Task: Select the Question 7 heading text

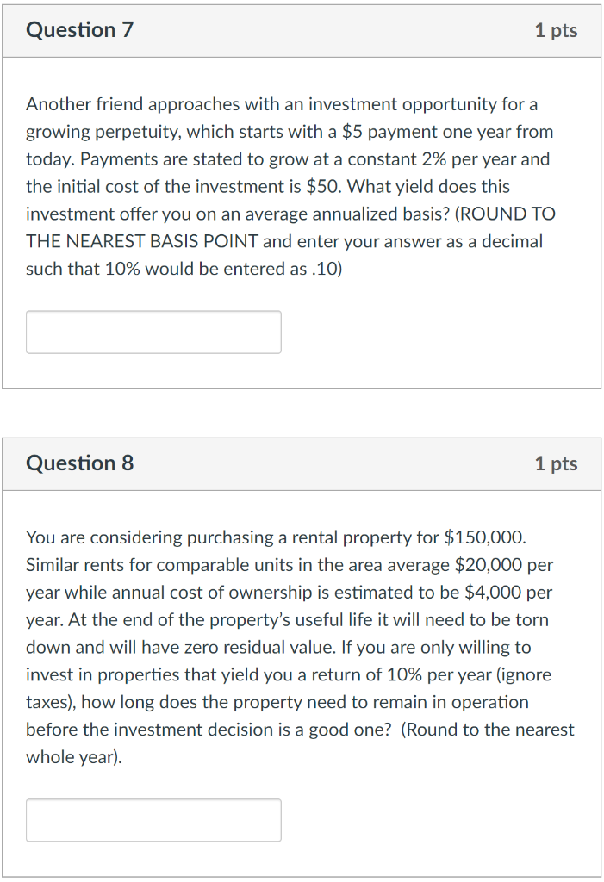Action: (x=80, y=30)
